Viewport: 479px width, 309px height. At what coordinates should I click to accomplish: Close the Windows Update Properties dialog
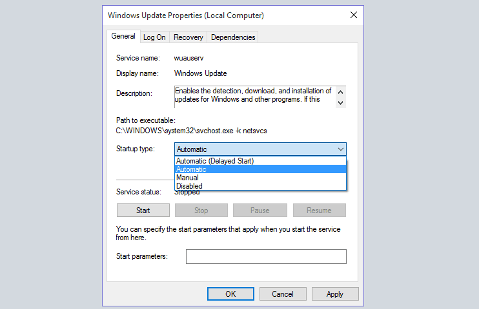tap(354, 15)
